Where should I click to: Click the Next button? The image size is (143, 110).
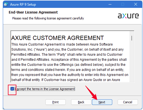[102, 102]
